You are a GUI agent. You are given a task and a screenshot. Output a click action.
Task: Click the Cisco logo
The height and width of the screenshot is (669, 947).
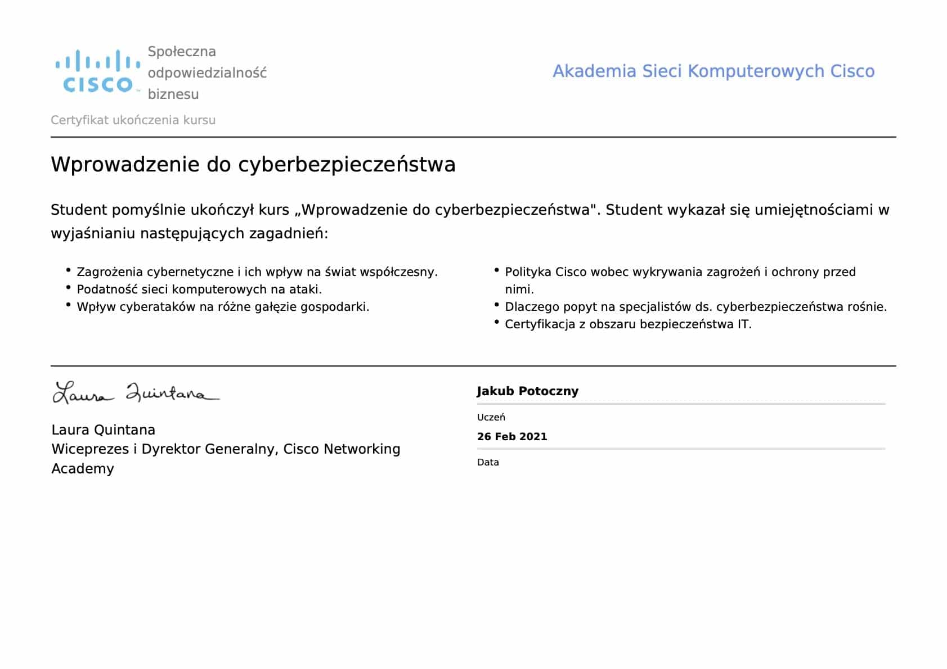pos(98,72)
